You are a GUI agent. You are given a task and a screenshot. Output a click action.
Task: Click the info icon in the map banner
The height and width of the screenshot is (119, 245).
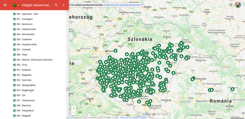pyautogui.click(x=70, y=5)
